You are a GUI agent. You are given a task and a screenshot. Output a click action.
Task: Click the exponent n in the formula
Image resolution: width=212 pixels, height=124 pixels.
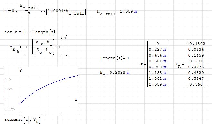tap(65, 38)
